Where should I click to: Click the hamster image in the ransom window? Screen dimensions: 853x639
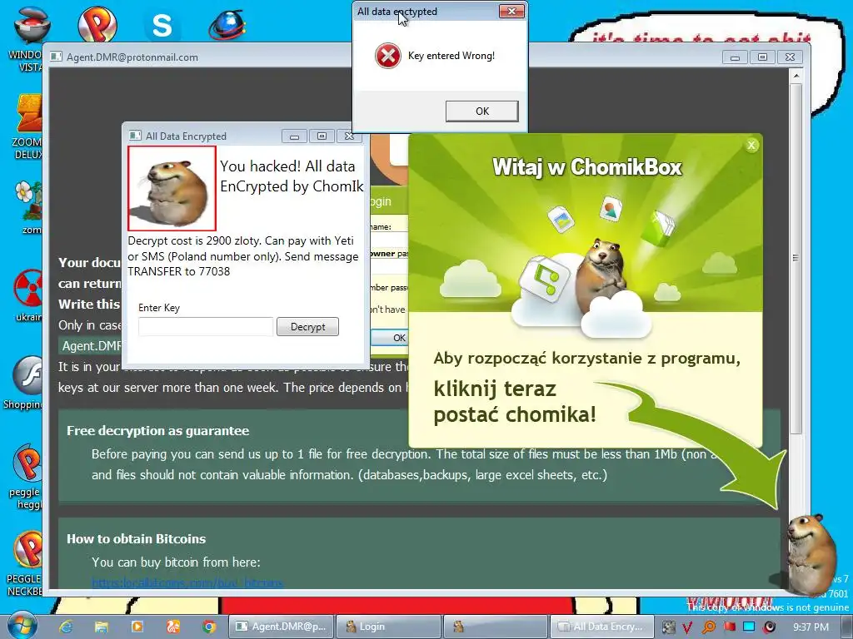coord(172,189)
